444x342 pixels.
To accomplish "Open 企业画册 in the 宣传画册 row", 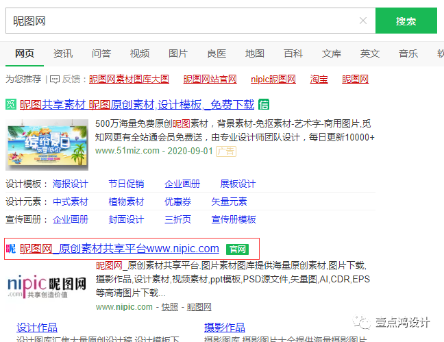I will (71, 219).
